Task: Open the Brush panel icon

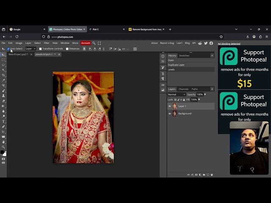Action: point(163,68)
